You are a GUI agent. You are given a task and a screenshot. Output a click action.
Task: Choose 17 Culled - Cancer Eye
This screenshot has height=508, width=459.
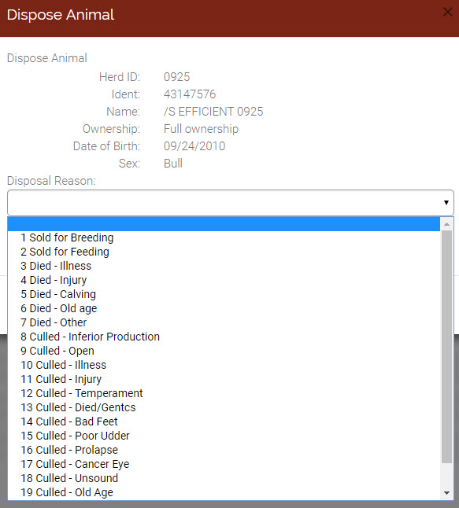[224, 464]
